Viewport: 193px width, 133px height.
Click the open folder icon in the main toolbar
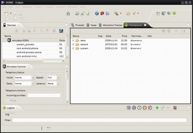pos(128,14)
